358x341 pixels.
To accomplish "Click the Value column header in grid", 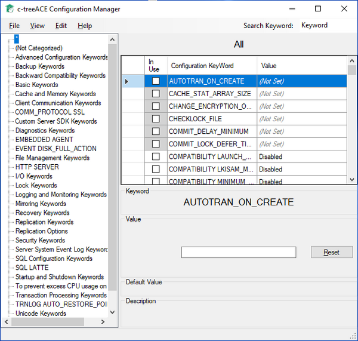I will click(x=302, y=65).
